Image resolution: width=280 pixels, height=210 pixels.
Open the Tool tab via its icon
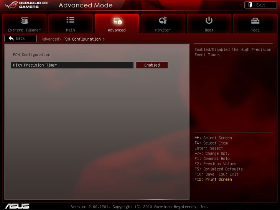[255, 21]
